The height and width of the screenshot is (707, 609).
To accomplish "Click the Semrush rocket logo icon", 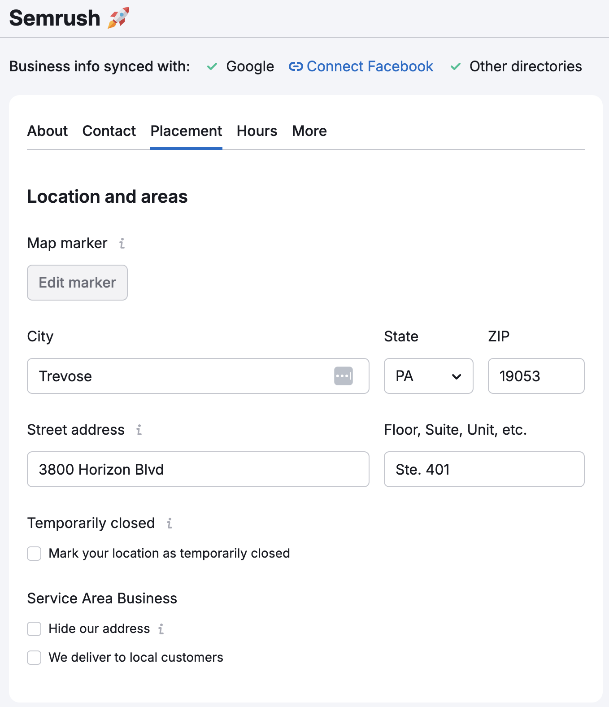I will pos(118,18).
